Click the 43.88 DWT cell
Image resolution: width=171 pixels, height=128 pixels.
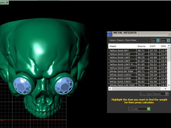click(x=154, y=57)
